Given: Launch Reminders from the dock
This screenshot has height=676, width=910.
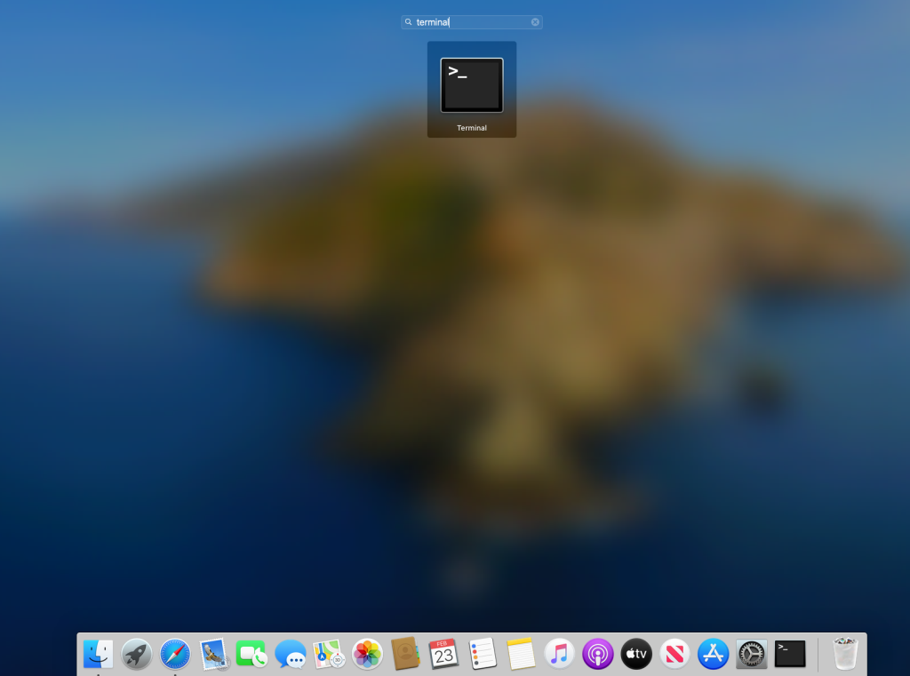Looking at the screenshot, I should coord(483,655).
